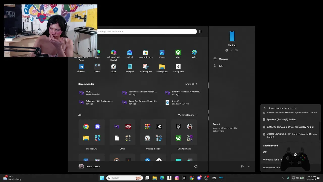Click the Windows Start button
The image size is (323, 182).
point(102,178)
